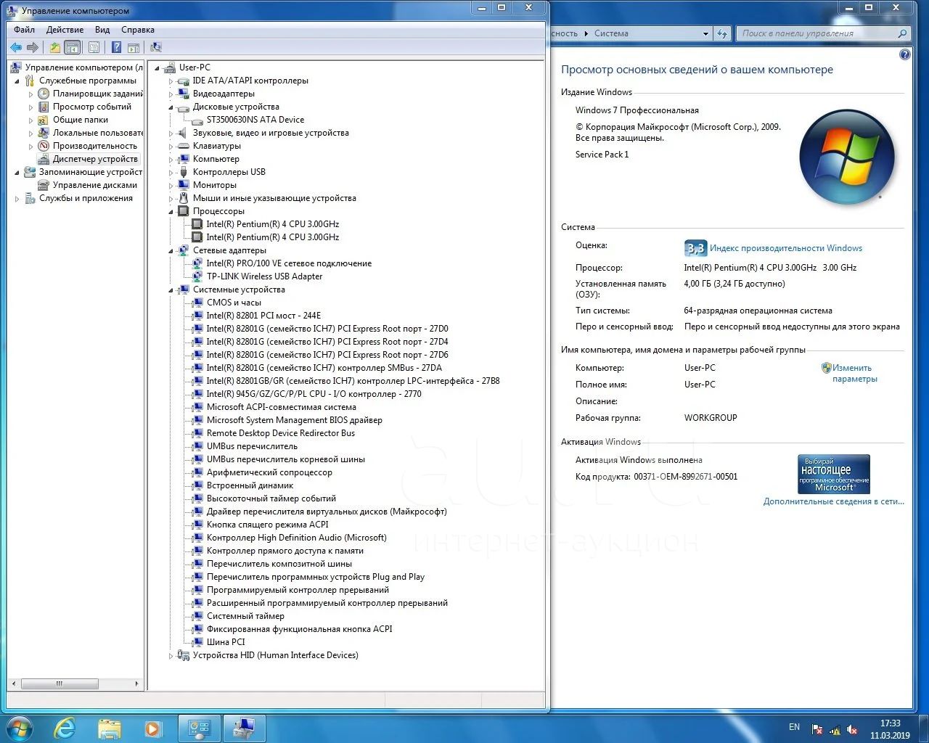Collapse Сетевые адаптеры category
This screenshot has height=743, width=929.
[x=171, y=251]
